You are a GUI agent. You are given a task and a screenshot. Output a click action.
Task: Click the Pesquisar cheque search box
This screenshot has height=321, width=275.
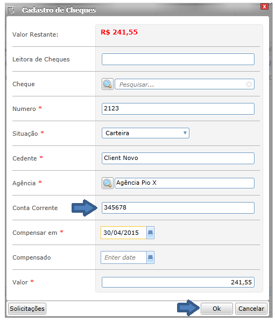185,84
